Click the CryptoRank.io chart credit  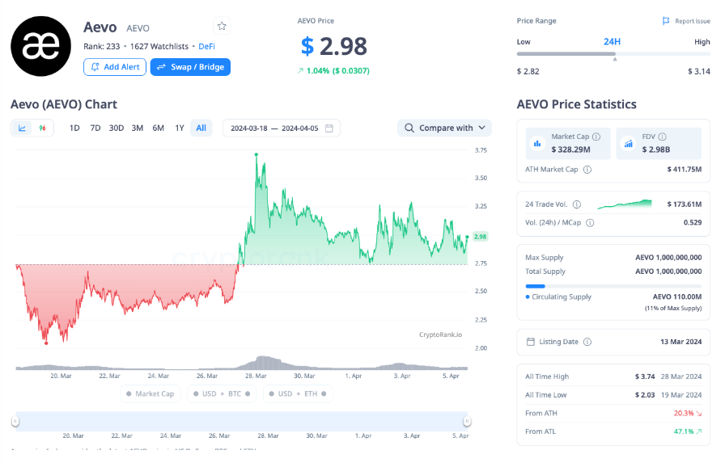[x=440, y=334]
